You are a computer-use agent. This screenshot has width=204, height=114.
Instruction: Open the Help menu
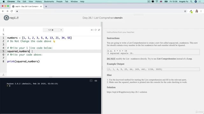[82, 2]
